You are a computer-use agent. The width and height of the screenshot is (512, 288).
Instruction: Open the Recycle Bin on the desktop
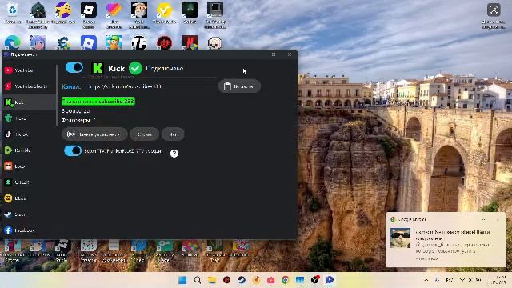(x=13, y=13)
